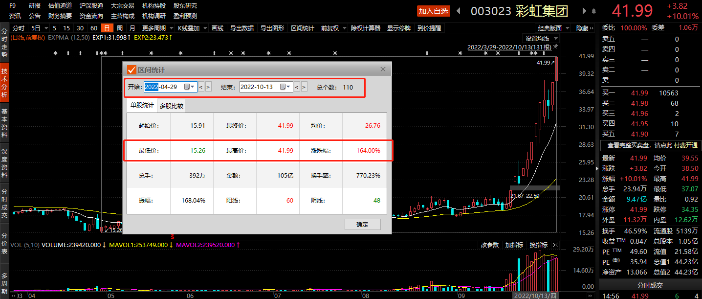Screen dimensions: 702x299
Task: Toggle 前复权 forward price adjustment
Action: click(330, 28)
